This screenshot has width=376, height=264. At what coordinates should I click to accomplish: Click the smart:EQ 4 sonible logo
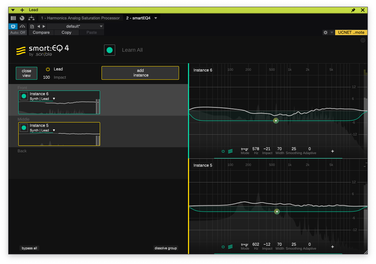coord(43,50)
